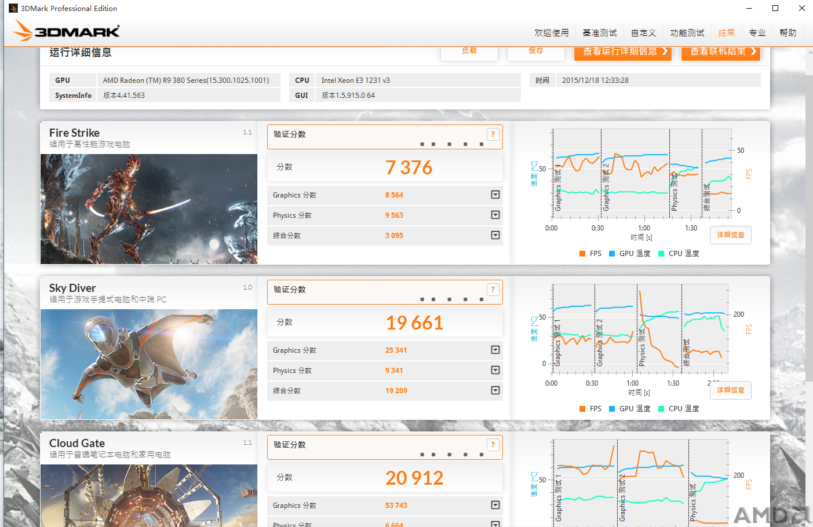
Task: Click 查看运行详细信息 orange button
Action: [623, 53]
